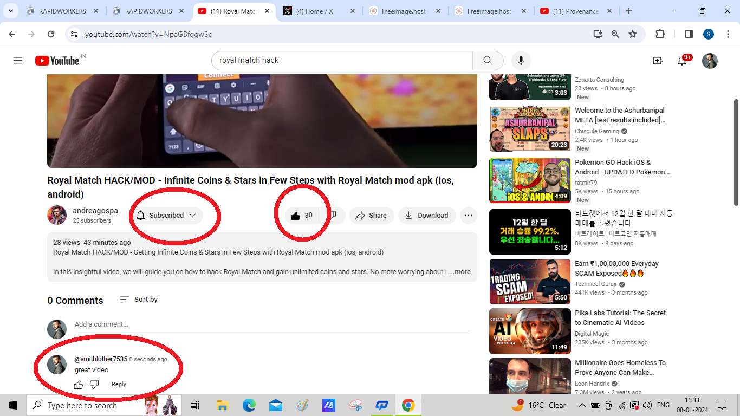The height and width of the screenshot is (416, 740).
Task: Open the Windows Start menu
Action: [x=13, y=405]
